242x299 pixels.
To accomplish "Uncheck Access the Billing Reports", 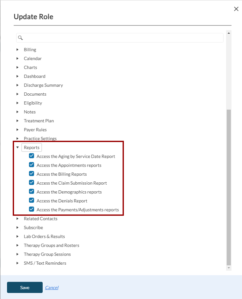I will point(32,173).
